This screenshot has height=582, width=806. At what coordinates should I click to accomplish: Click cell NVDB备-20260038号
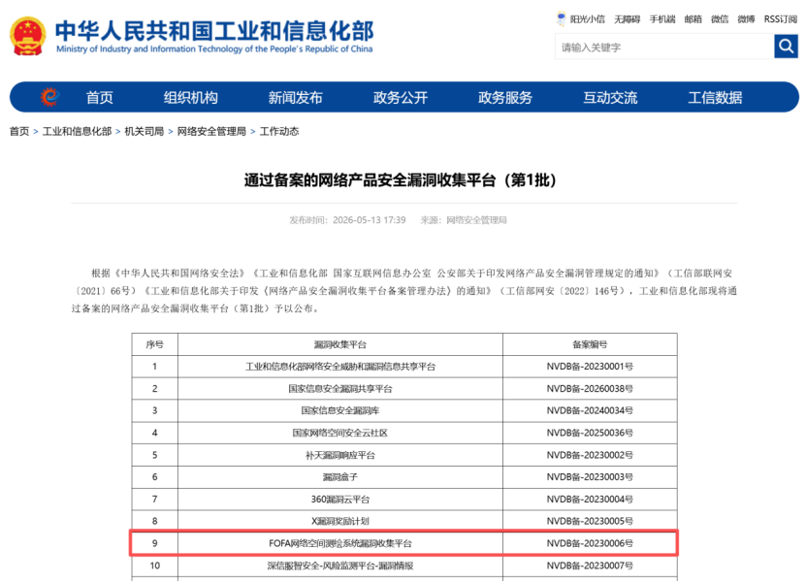tap(590, 389)
